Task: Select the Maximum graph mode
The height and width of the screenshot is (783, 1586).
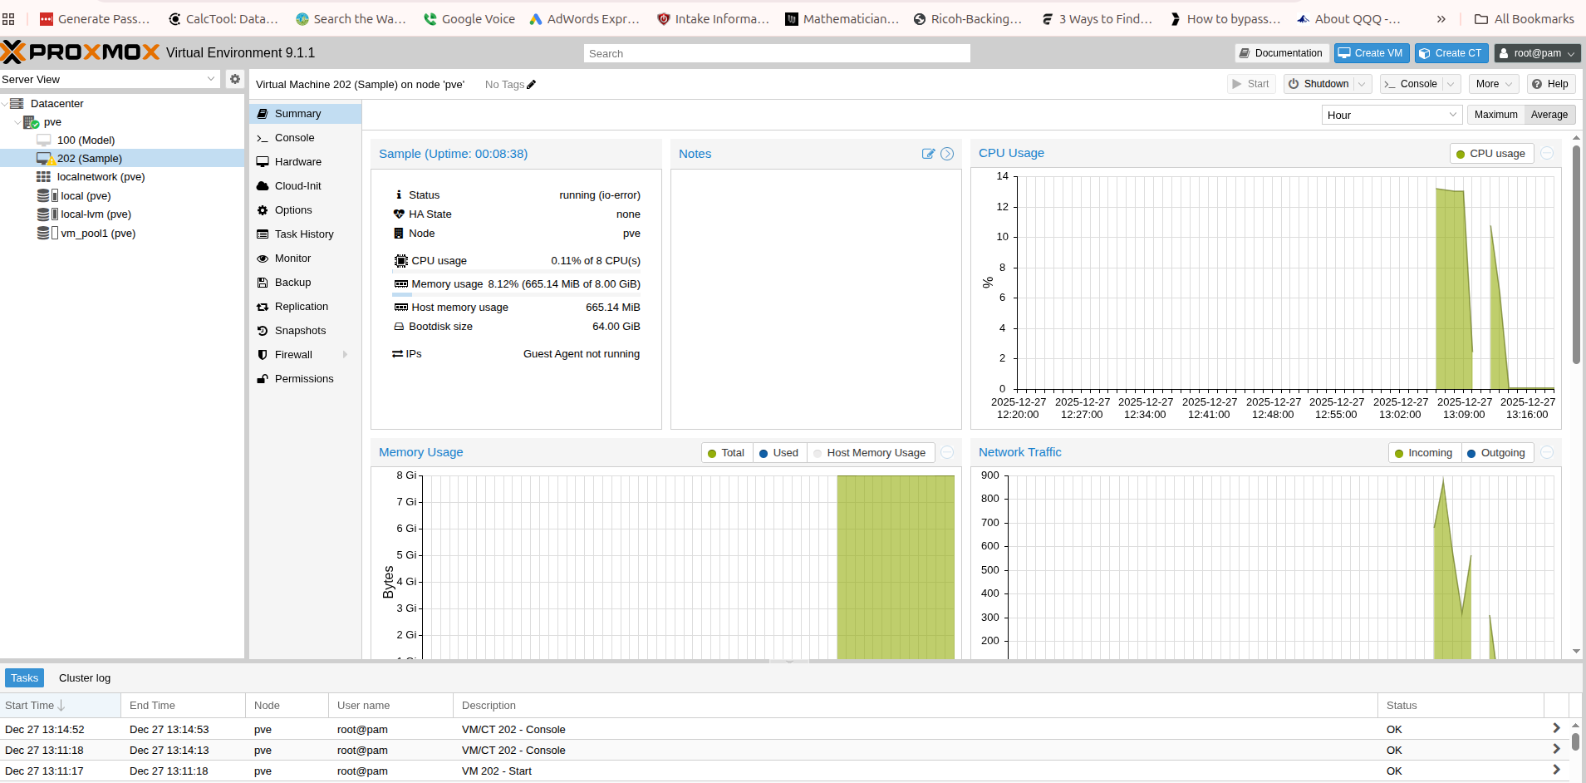Action: [x=1495, y=115]
